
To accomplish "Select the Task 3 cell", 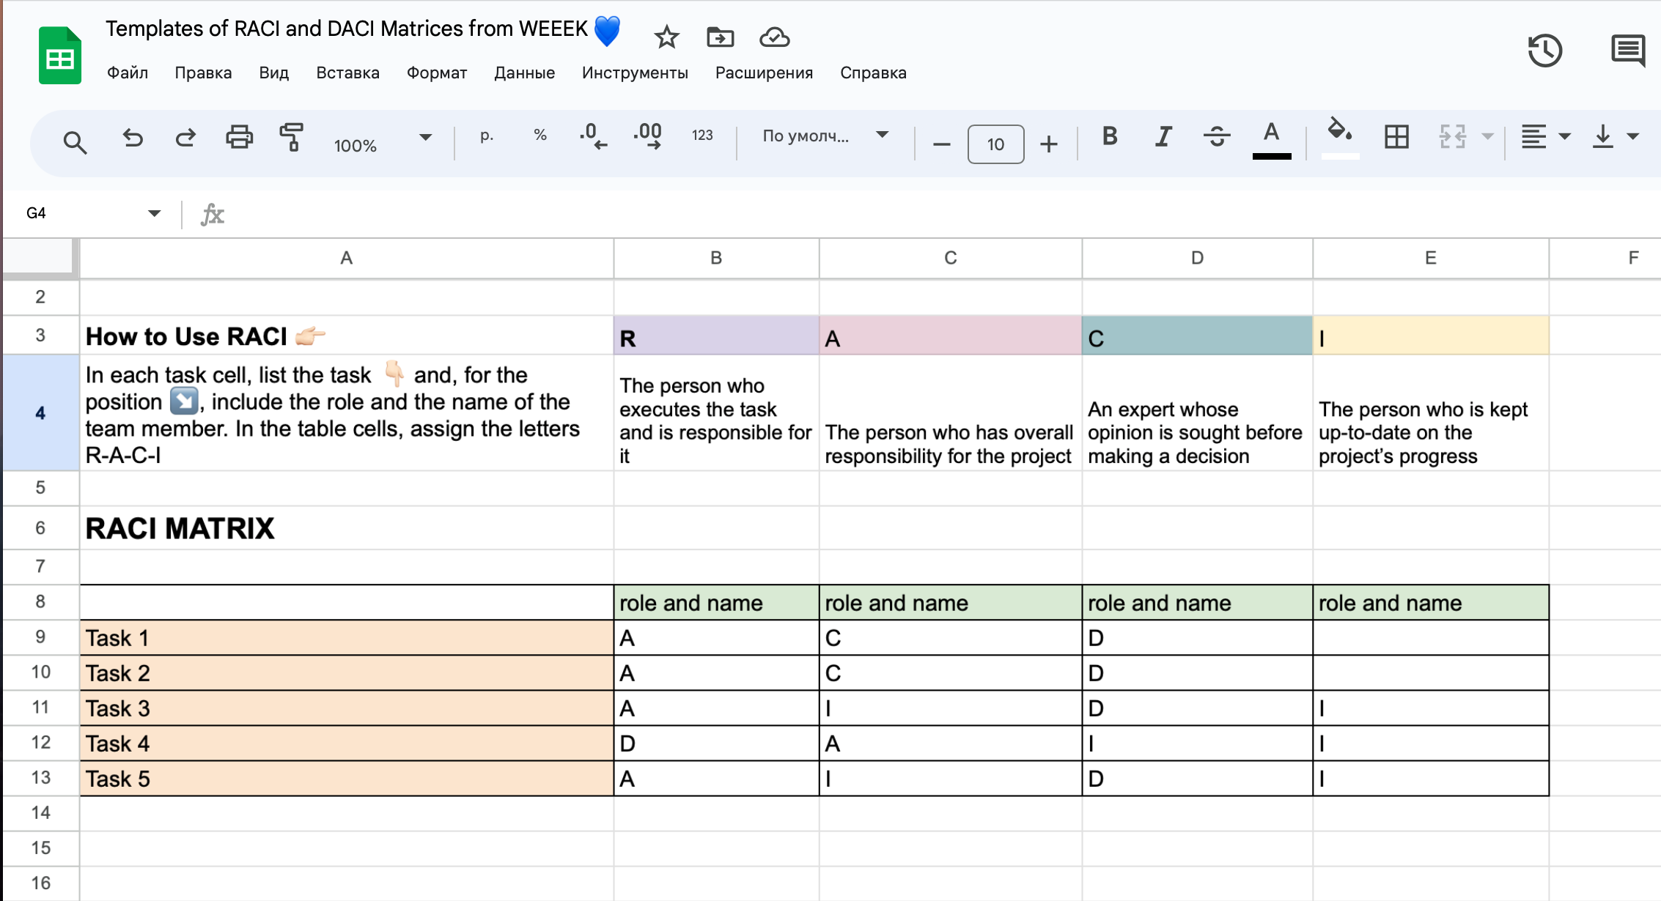I will tap(346, 708).
